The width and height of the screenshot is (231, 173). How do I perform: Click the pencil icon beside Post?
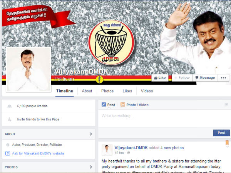(104, 105)
